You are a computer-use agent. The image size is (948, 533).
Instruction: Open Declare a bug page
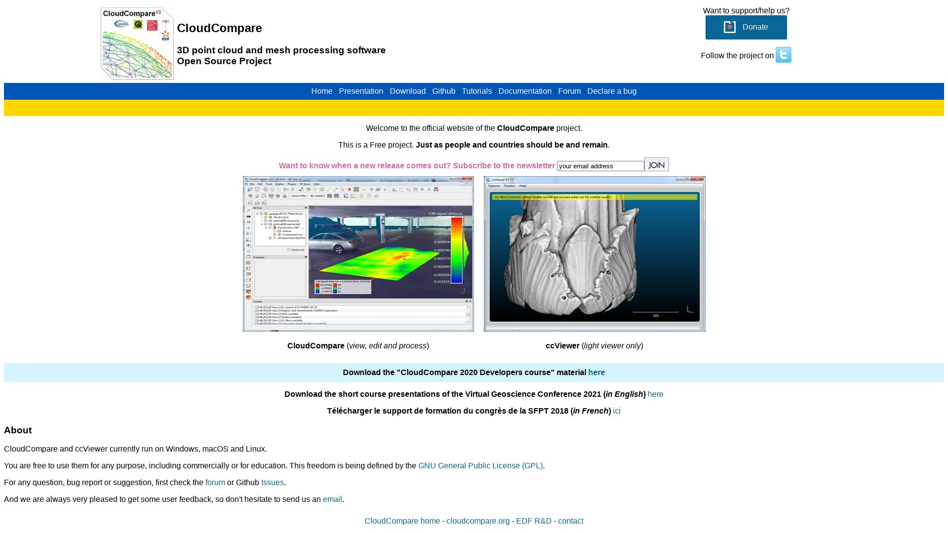click(x=611, y=91)
